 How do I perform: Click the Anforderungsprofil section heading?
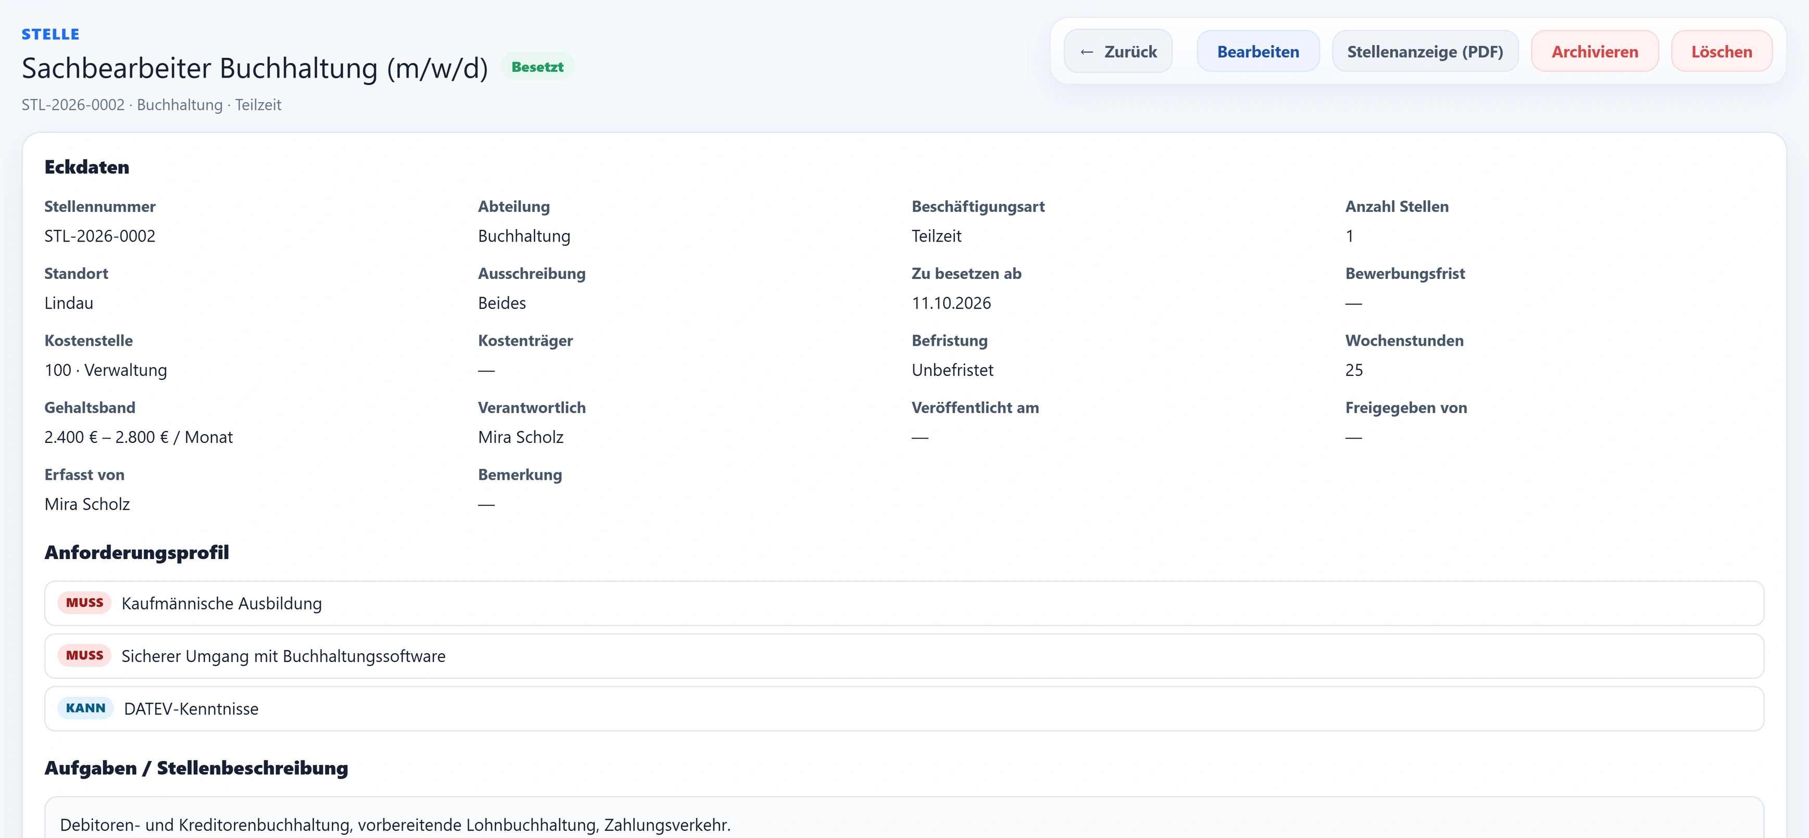click(x=137, y=552)
